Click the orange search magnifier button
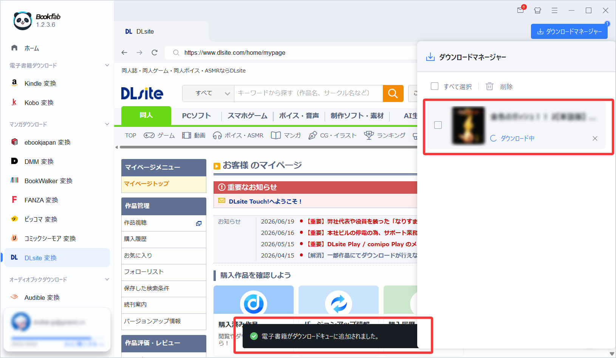 393,93
